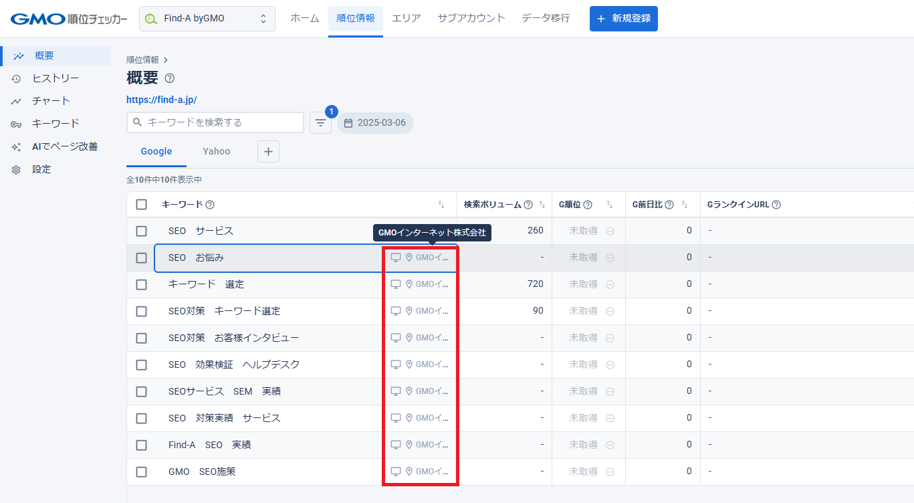Image resolution: width=914 pixels, height=503 pixels.
Task: Click minus circle icon in Find-A SEO 実績 row
Action: (x=610, y=445)
